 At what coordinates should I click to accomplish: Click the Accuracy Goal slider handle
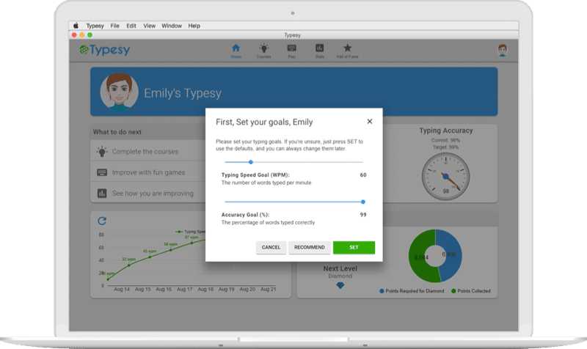pos(362,202)
